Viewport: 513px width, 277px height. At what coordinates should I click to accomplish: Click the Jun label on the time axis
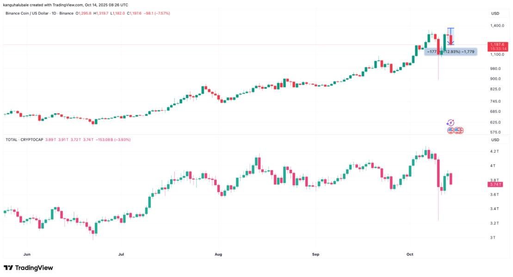pos(27,254)
